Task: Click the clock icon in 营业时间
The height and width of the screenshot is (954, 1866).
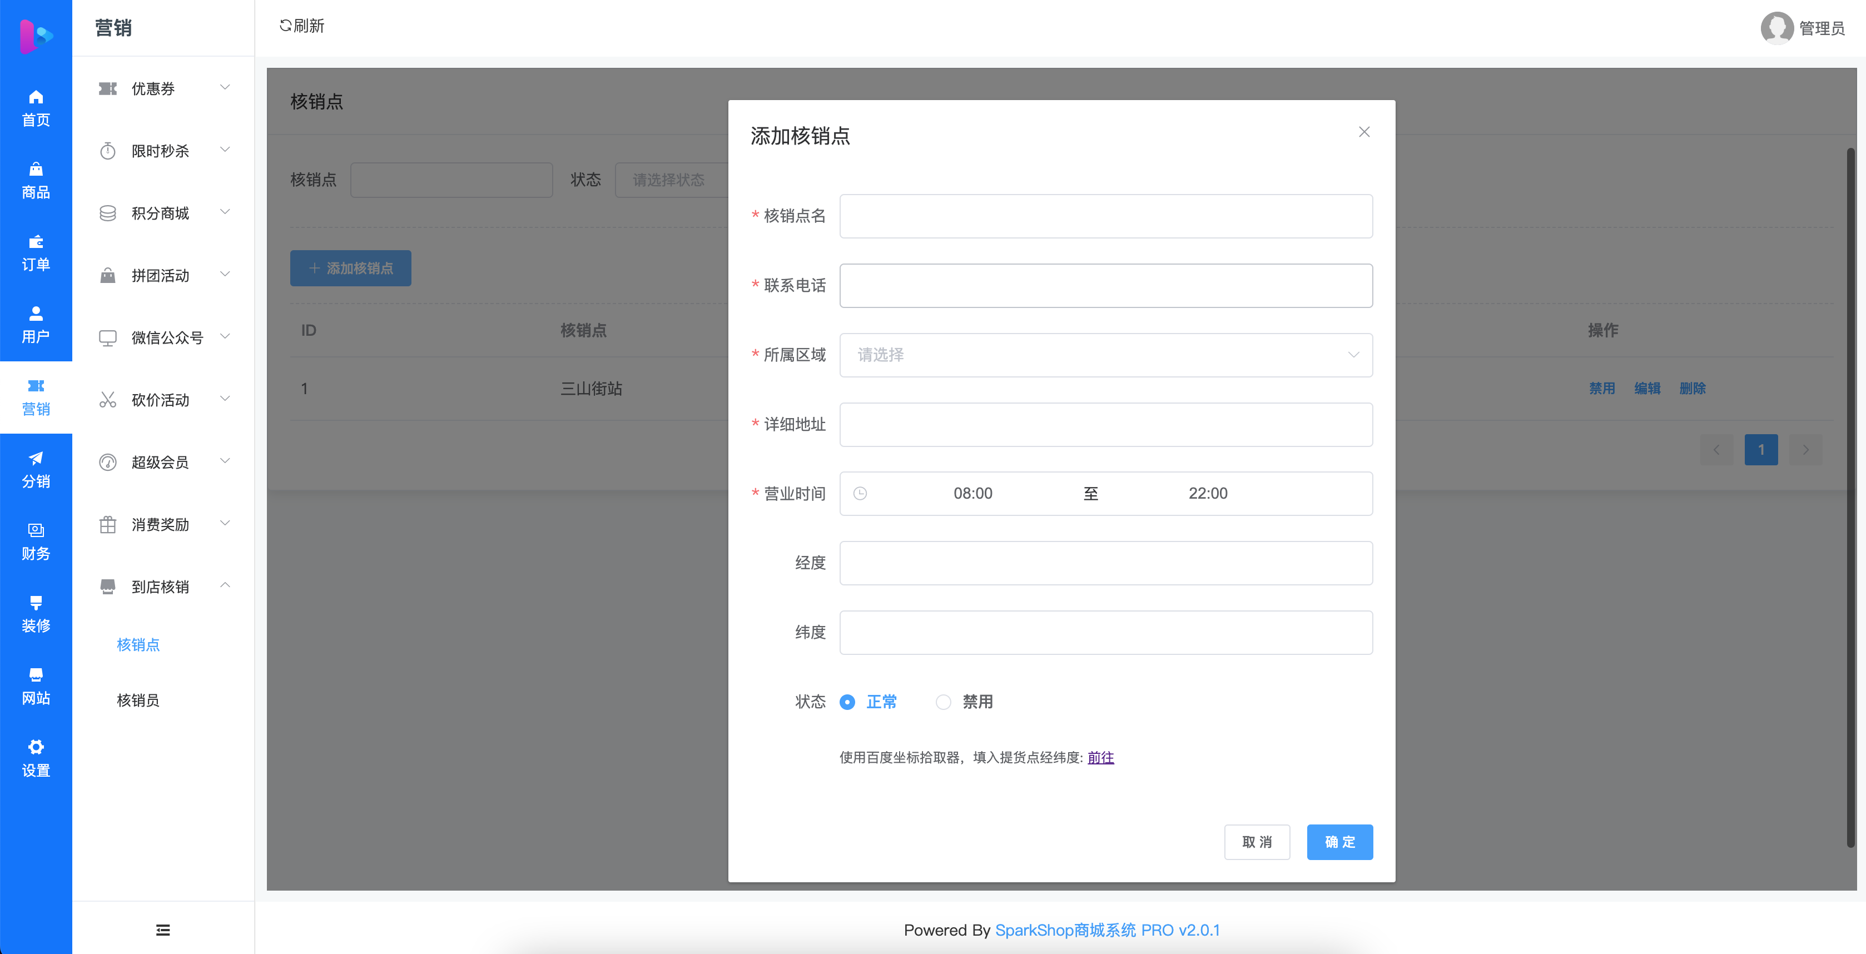Action: click(860, 493)
